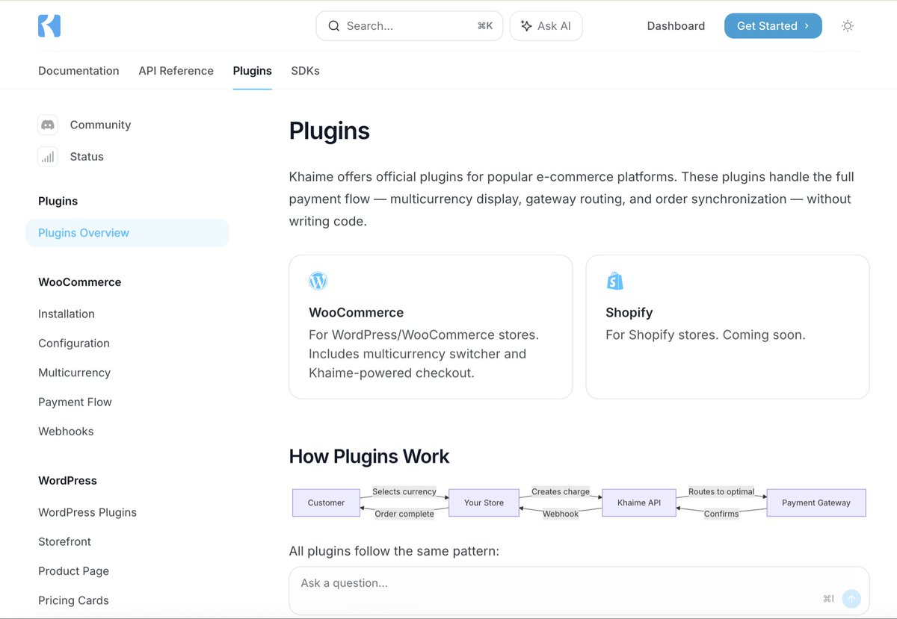
Task: Open the Product Page sidebar item
Action: tap(73, 571)
